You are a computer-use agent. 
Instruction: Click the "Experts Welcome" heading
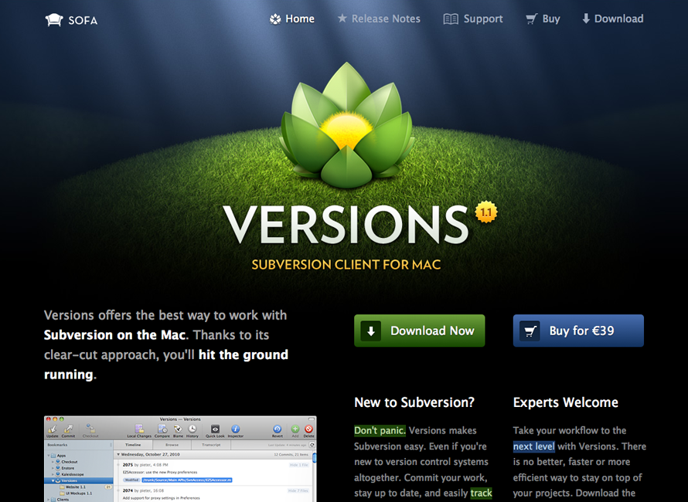tap(566, 402)
